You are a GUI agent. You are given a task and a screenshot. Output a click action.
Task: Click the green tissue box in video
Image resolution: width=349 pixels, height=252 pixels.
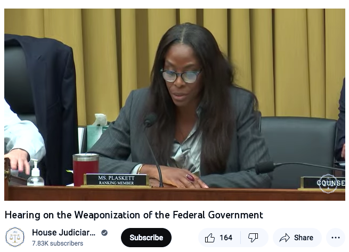(x=95, y=137)
